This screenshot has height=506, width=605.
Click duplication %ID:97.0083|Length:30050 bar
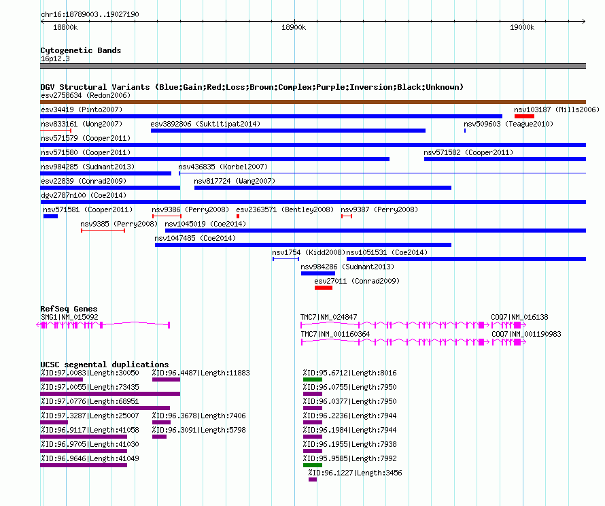pyautogui.click(x=61, y=379)
